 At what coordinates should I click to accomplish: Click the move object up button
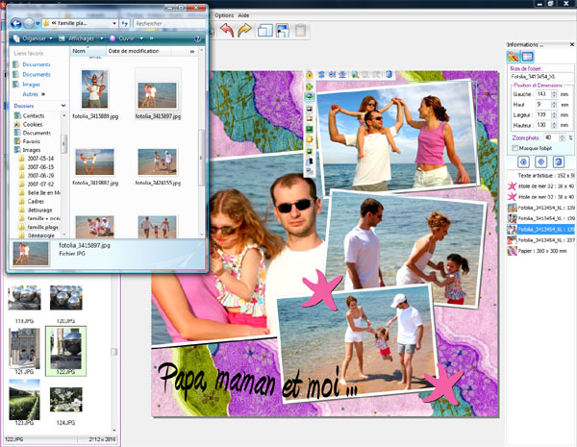click(524, 161)
